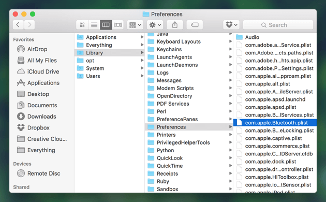The image size is (326, 202).
Task: Click into the Search field
Action: click(x=278, y=25)
